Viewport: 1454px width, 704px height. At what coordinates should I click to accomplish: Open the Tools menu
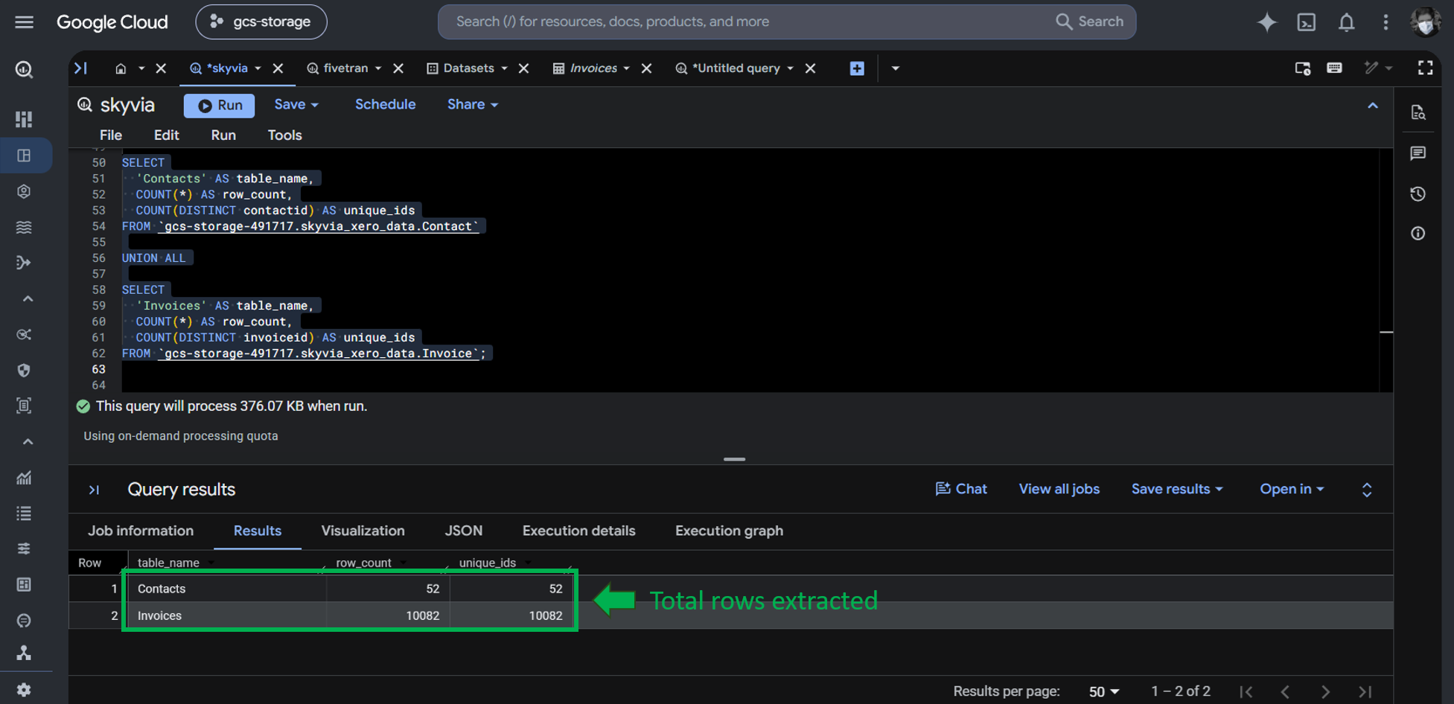click(x=284, y=135)
